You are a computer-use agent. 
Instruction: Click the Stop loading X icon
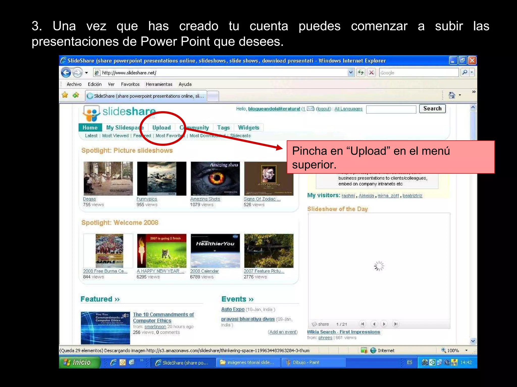372,73
